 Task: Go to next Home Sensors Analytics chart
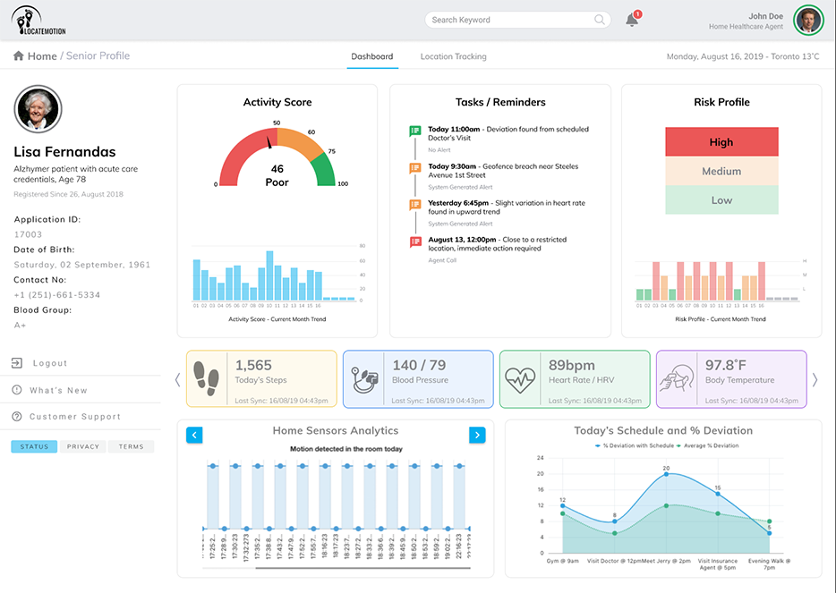477,435
